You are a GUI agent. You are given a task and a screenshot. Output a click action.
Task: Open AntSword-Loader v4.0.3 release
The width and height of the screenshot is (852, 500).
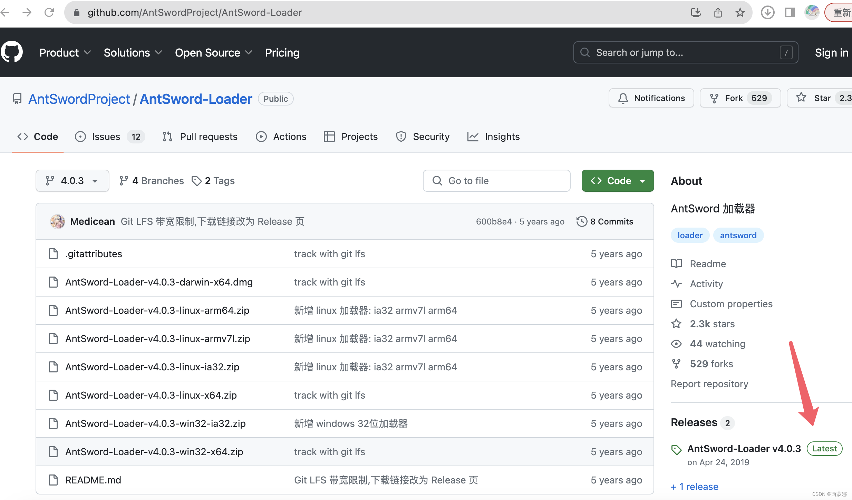tap(744, 449)
